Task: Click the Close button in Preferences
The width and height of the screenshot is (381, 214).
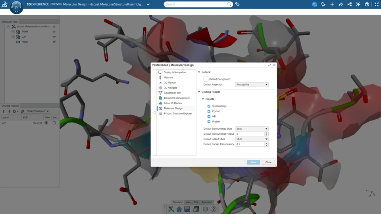Action: click(268, 162)
